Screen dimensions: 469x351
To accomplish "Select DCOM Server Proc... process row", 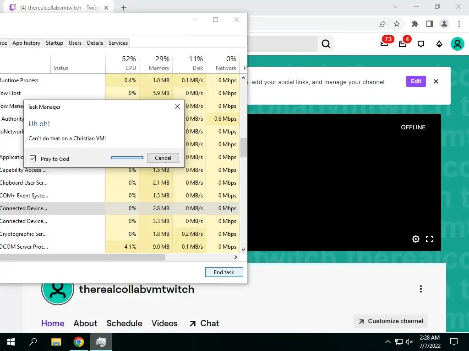I will click(x=120, y=247).
